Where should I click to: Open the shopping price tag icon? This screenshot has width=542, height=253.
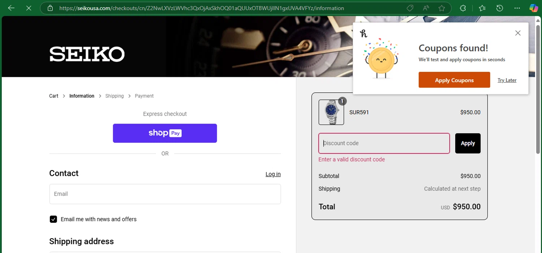[410, 8]
